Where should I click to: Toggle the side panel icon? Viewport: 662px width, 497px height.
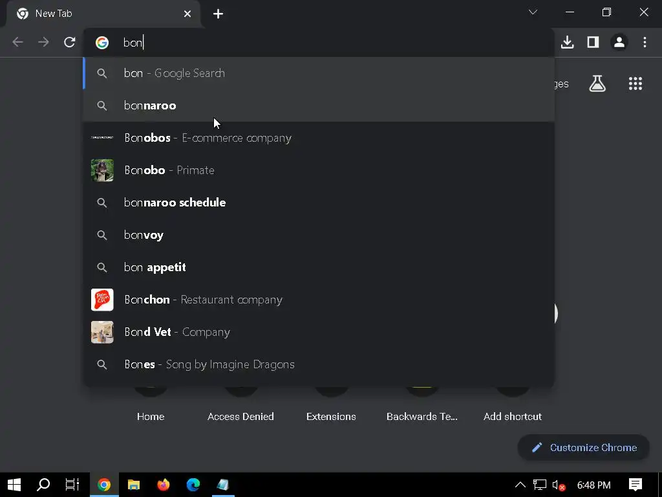pyautogui.click(x=593, y=42)
